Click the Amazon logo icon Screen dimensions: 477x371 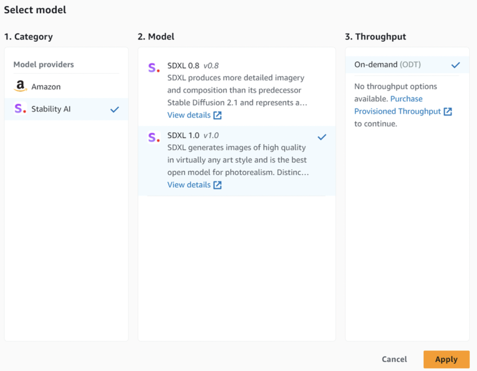(x=20, y=86)
